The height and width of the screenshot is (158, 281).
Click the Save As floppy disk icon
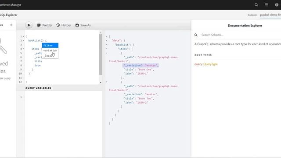pos(77,25)
